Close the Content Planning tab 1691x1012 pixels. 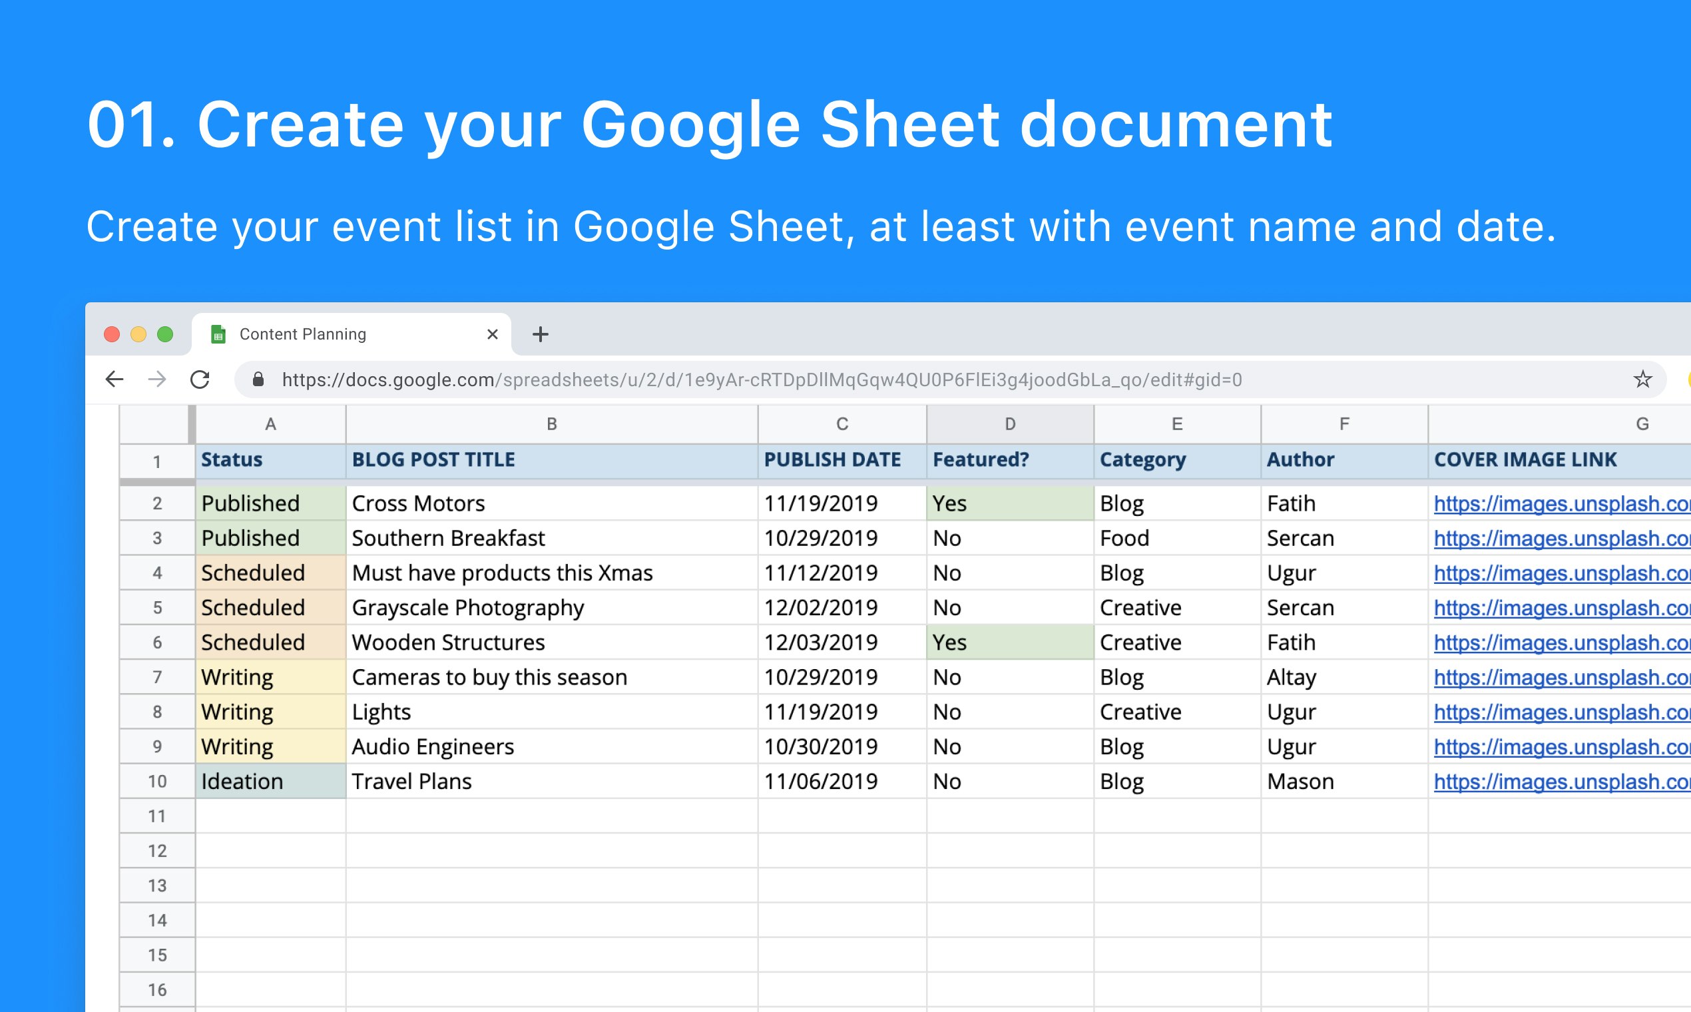point(492,334)
